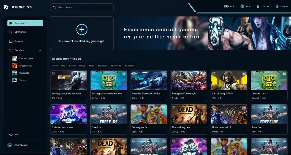The height and width of the screenshot is (155, 291).
Task: Download the Need for Speed: No limits game
Action: pyautogui.click(x=164, y=74)
